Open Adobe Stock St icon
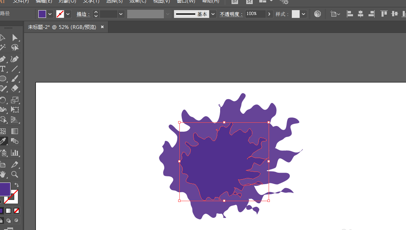The width and height of the screenshot is (406, 230). (249, 2)
